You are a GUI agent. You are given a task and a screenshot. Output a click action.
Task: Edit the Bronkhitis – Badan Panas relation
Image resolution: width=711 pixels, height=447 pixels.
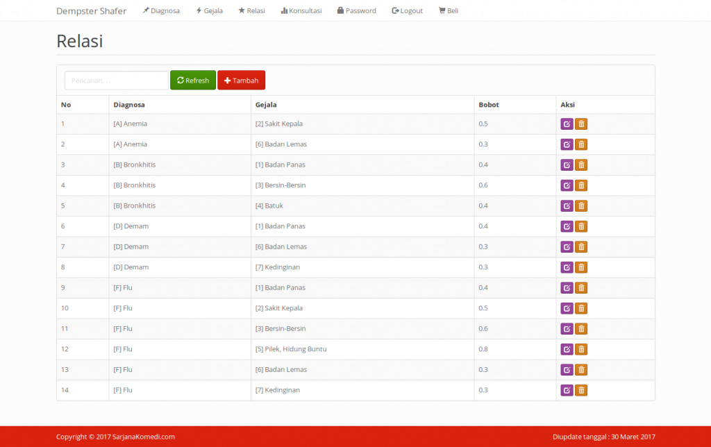(567, 165)
